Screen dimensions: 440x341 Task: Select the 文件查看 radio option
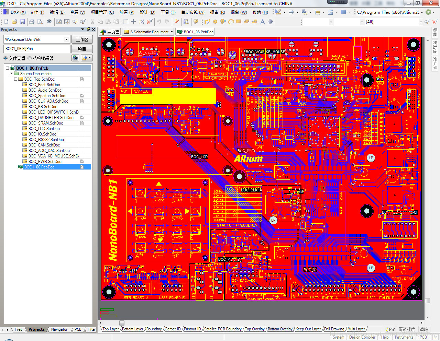point(5,58)
